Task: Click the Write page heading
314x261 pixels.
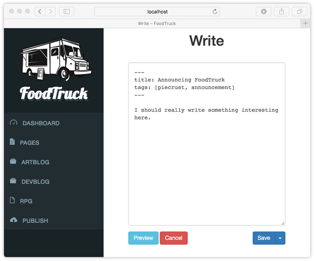Action: click(x=207, y=41)
